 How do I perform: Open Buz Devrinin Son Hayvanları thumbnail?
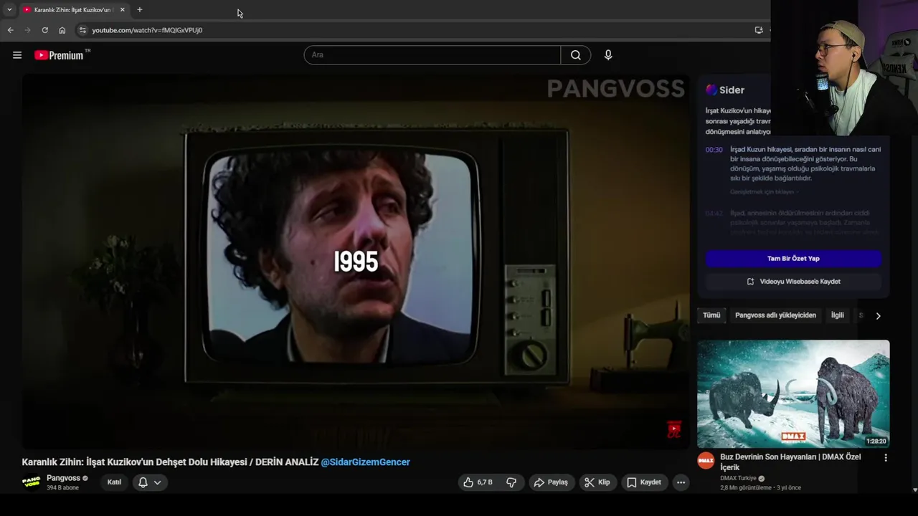(793, 394)
